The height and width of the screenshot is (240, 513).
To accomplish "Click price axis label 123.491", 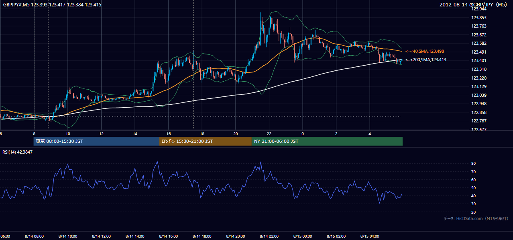I will [x=478, y=52].
